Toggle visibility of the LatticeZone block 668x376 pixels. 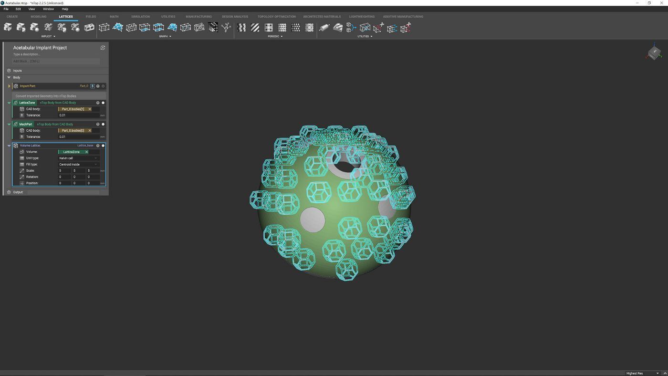click(103, 103)
